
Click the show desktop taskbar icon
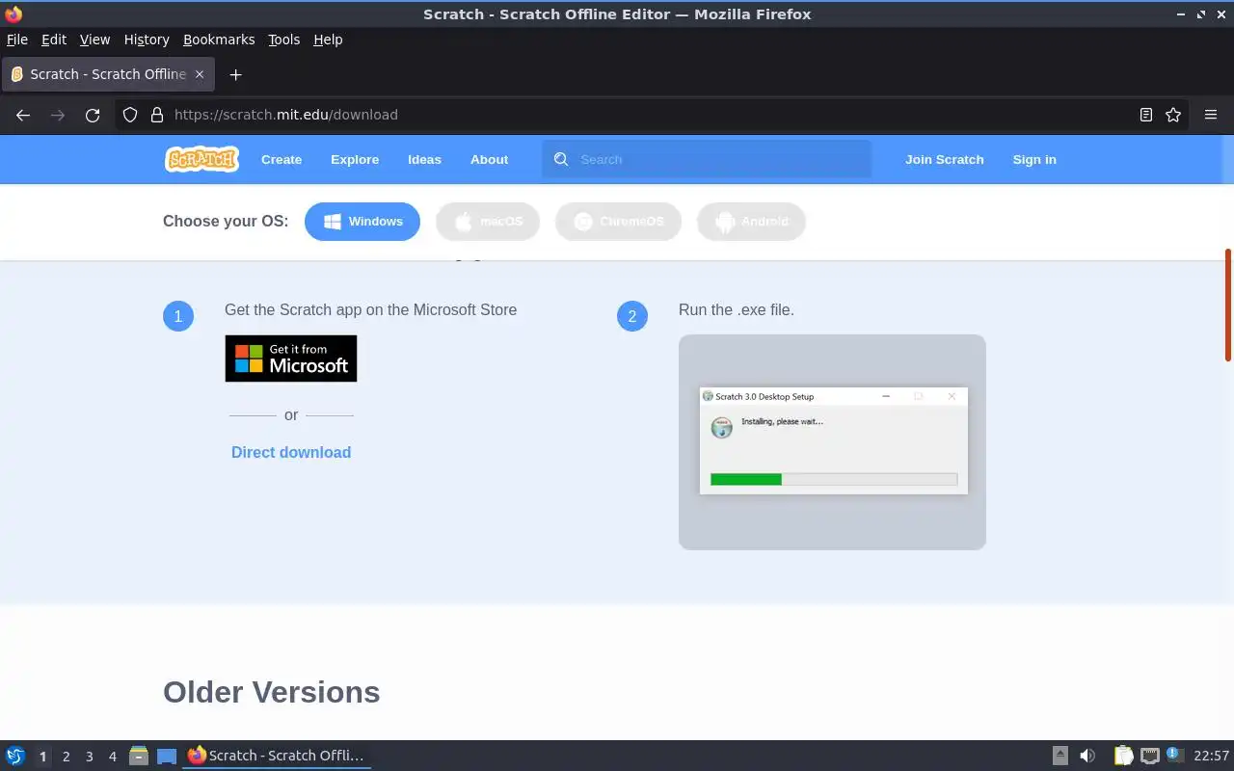[x=167, y=756]
